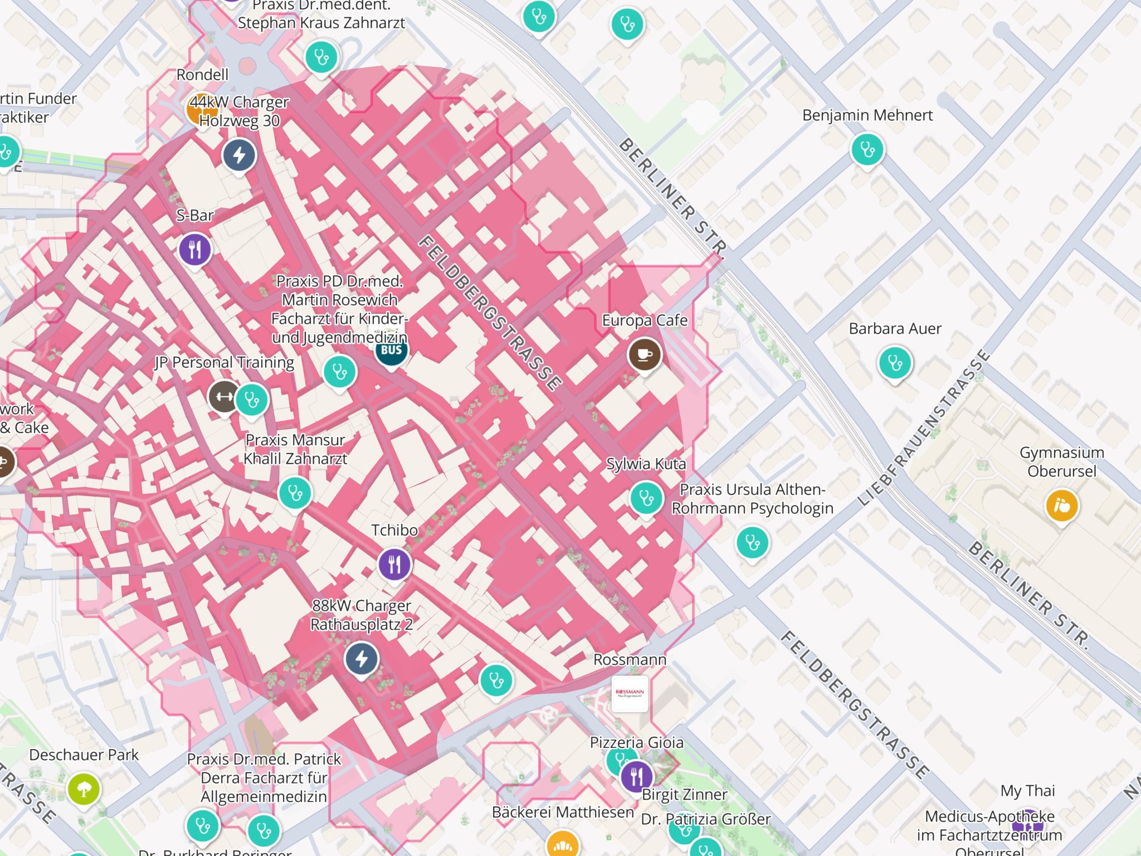Select the Pizzeria Gioia restaurant marker

(x=636, y=776)
